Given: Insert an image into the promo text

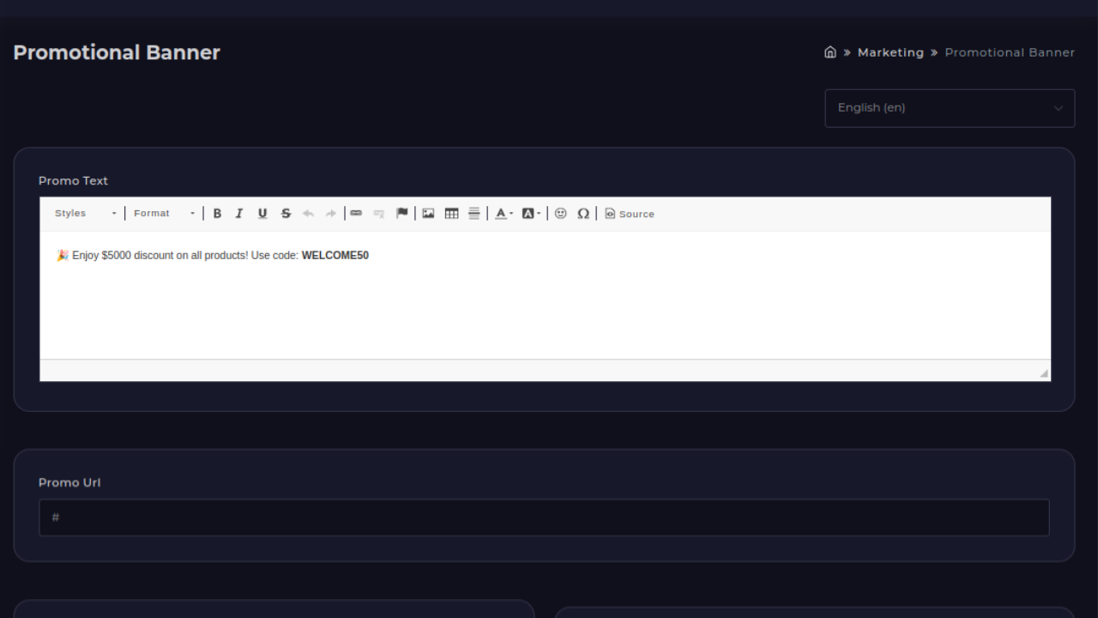Looking at the screenshot, I should pos(428,213).
